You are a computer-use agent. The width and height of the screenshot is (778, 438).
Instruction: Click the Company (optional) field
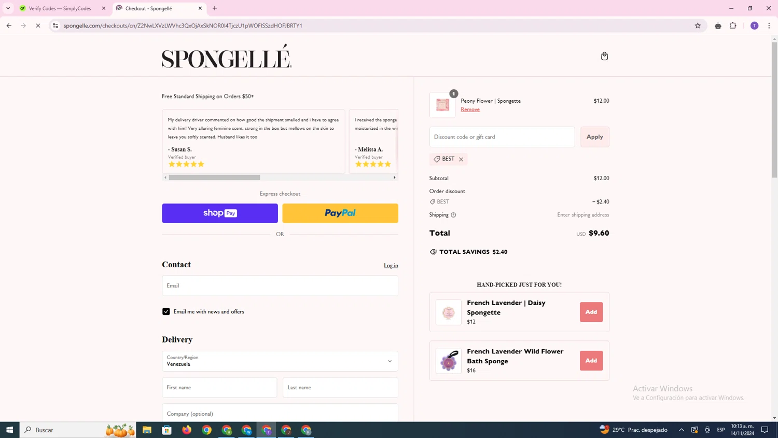[x=280, y=413]
